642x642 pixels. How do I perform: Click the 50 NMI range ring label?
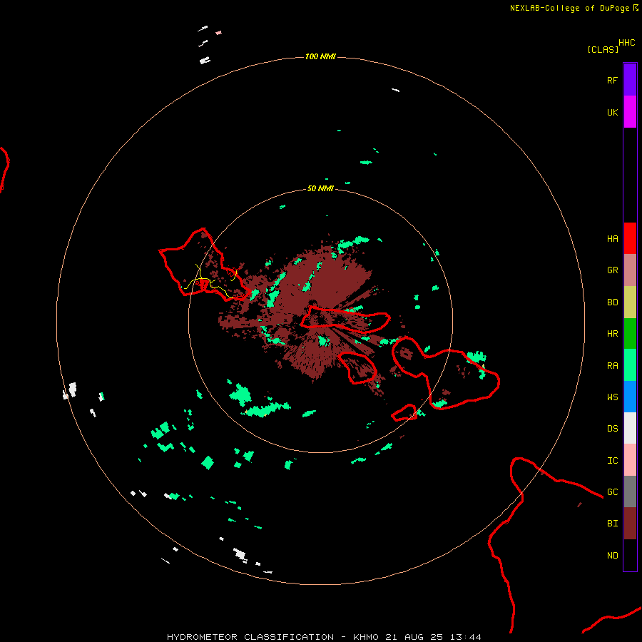click(320, 188)
